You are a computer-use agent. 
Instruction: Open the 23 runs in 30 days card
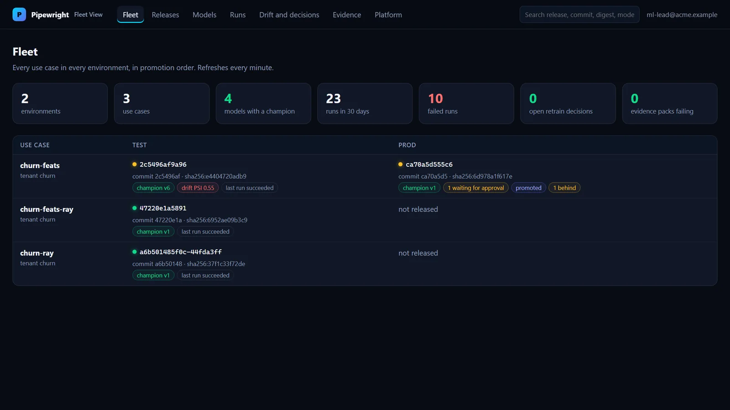point(365,103)
